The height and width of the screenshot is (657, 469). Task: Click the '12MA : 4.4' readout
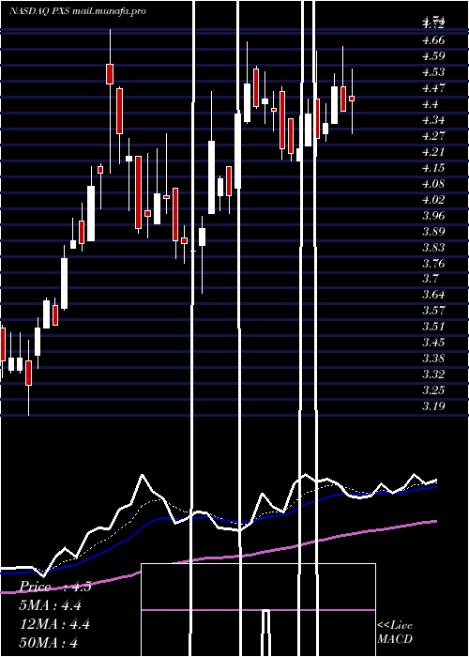coord(54,624)
